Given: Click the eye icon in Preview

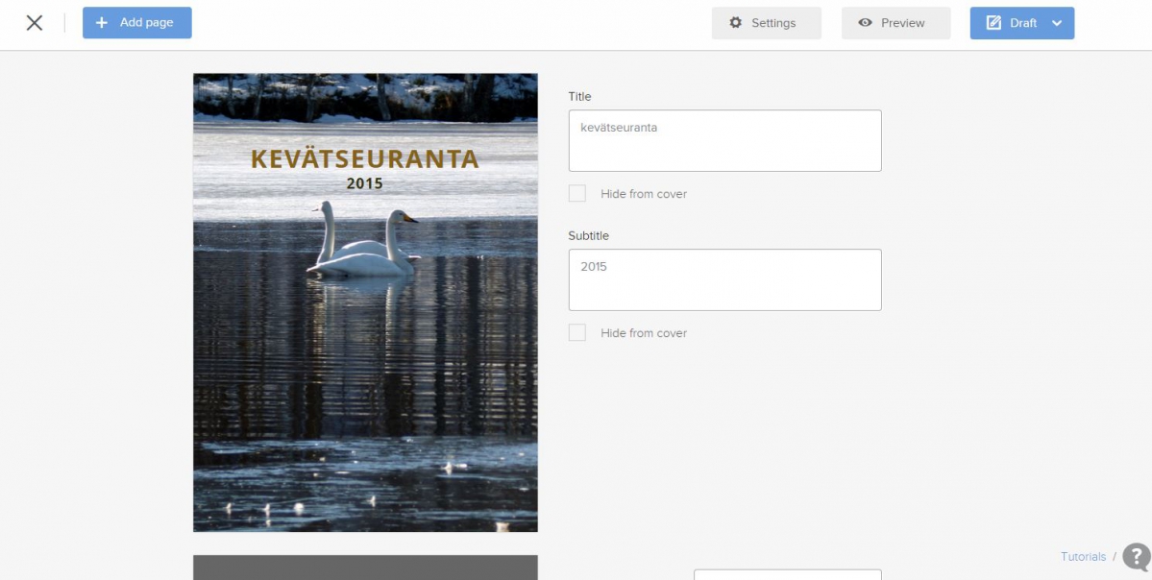Looking at the screenshot, I should [x=866, y=23].
